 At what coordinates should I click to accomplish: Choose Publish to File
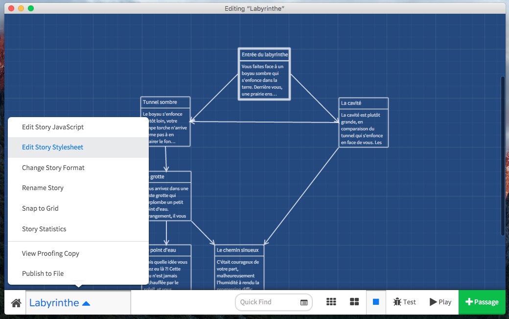43,273
